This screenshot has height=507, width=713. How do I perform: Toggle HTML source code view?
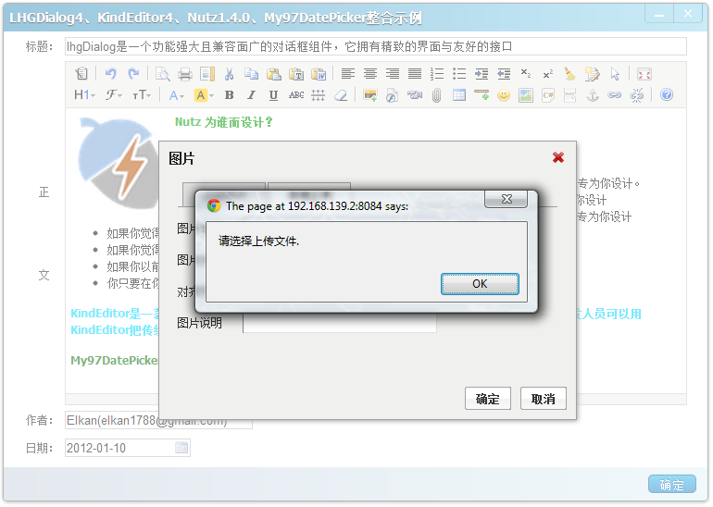point(81,74)
